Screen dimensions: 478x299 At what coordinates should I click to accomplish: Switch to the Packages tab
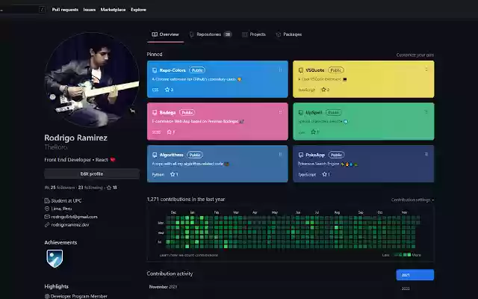pos(289,34)
